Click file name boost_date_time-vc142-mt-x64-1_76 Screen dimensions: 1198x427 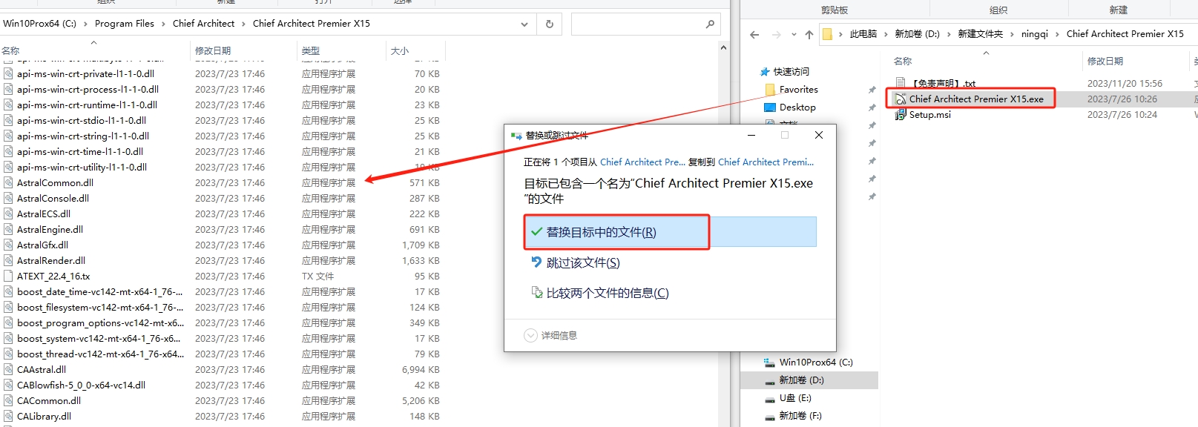100,292
